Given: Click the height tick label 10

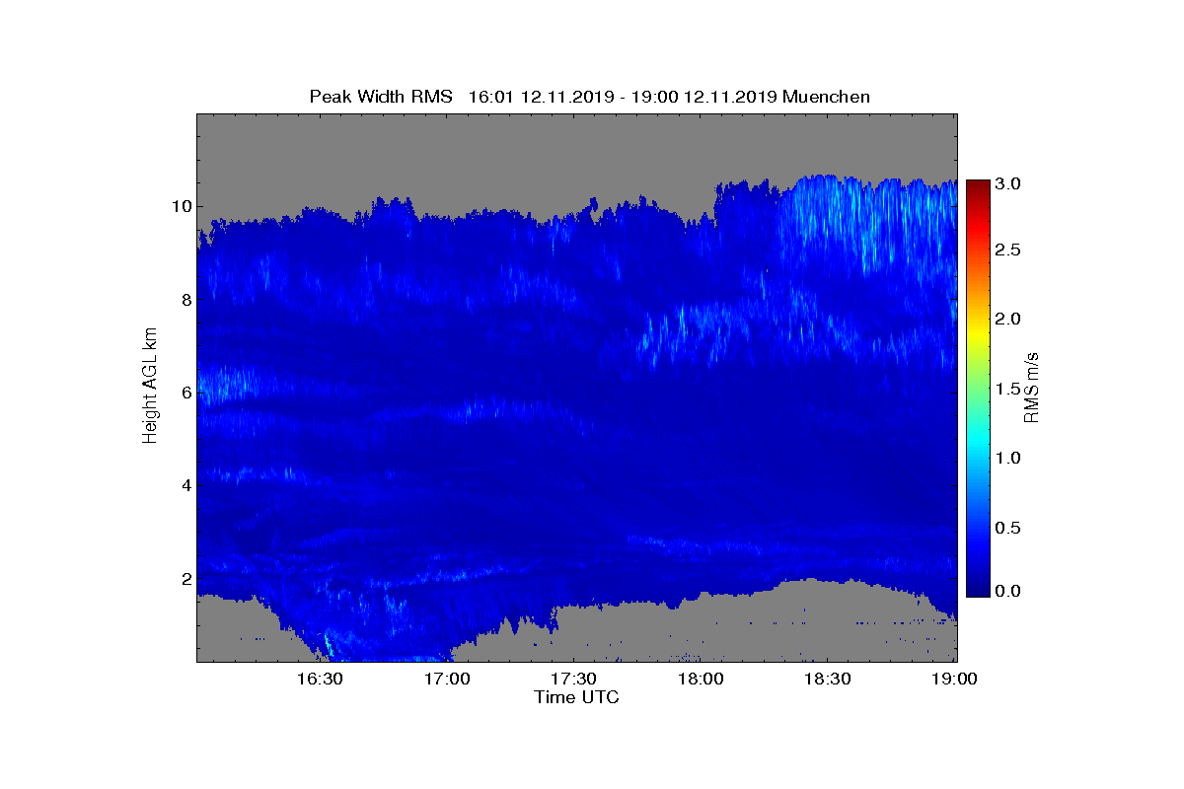Looking at the screenshot, I should 182,206.
